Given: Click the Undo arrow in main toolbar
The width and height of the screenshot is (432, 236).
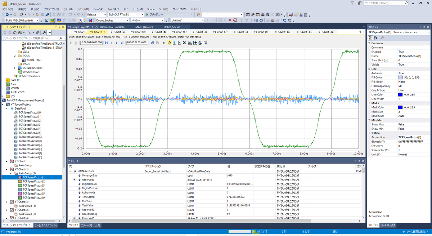Looking at the screenshot, I should pos(71,15).
